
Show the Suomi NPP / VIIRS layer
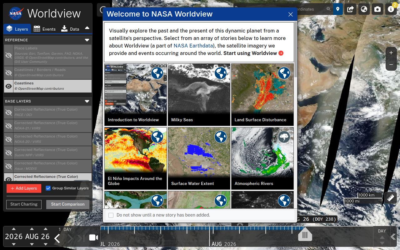(9, 153)
